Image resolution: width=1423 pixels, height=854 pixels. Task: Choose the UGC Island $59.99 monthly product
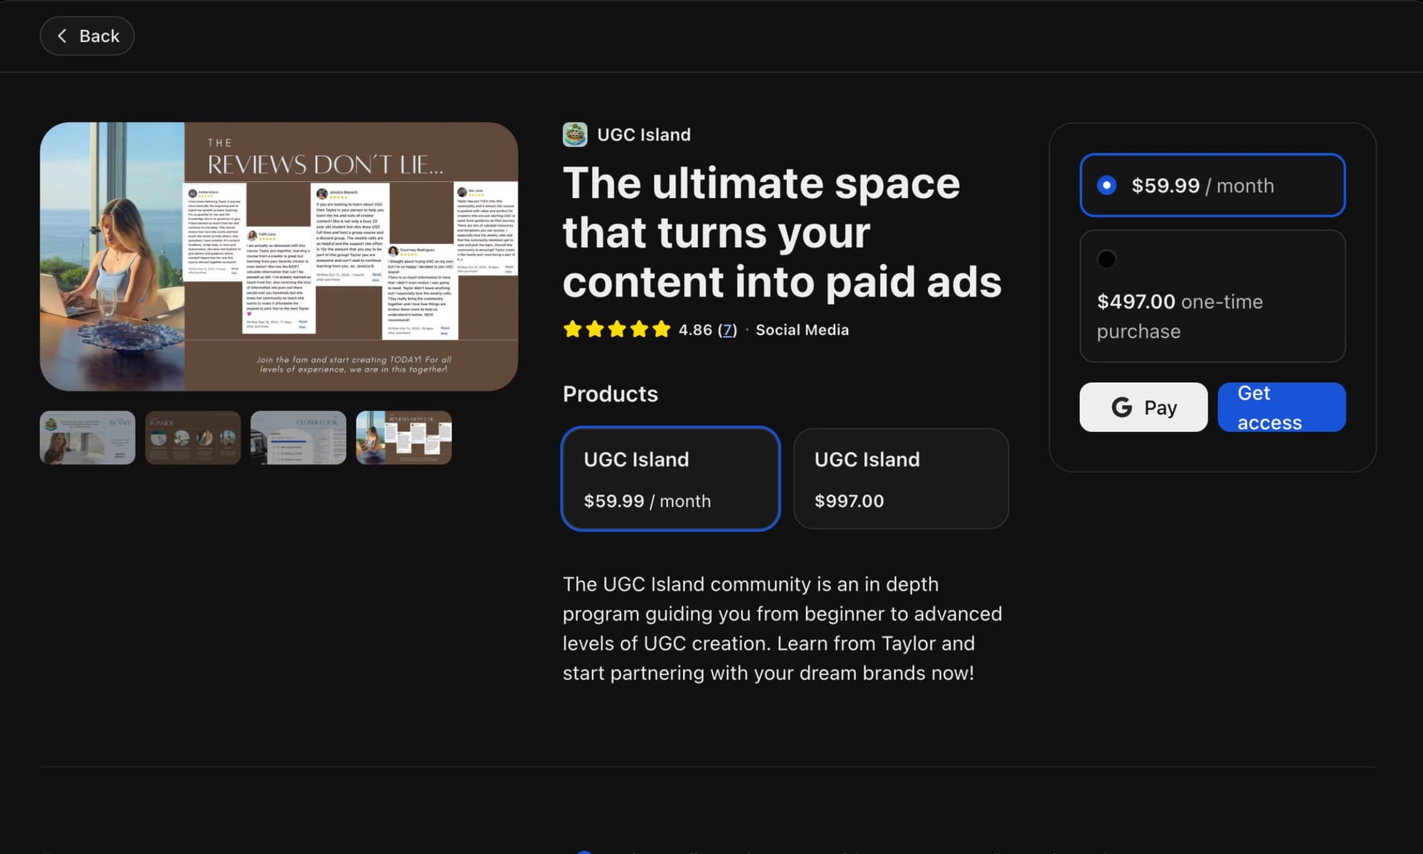point(670,478)
